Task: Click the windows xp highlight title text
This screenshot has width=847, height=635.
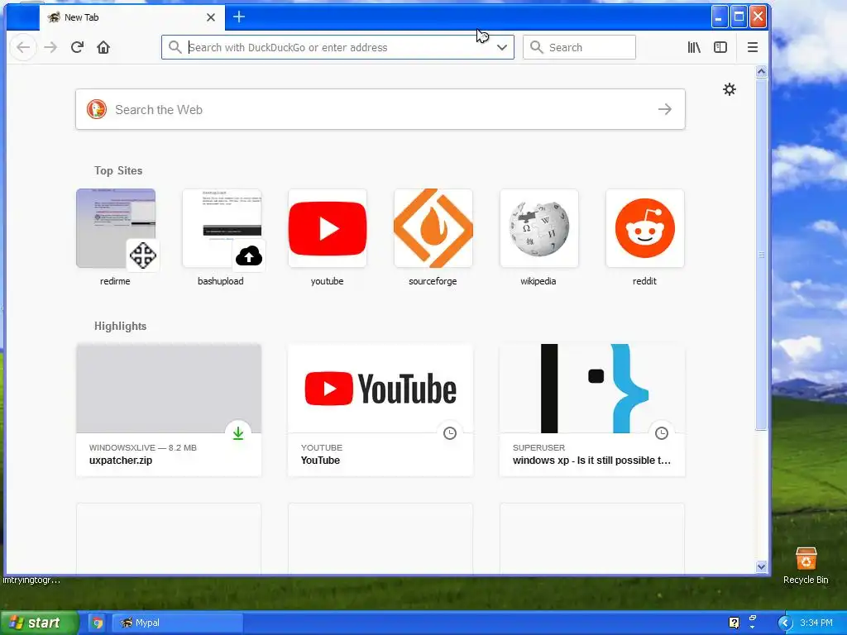Action: pos(591,460)
